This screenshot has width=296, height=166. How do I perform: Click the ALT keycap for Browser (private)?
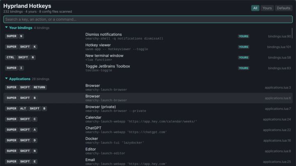click(23, 108)
